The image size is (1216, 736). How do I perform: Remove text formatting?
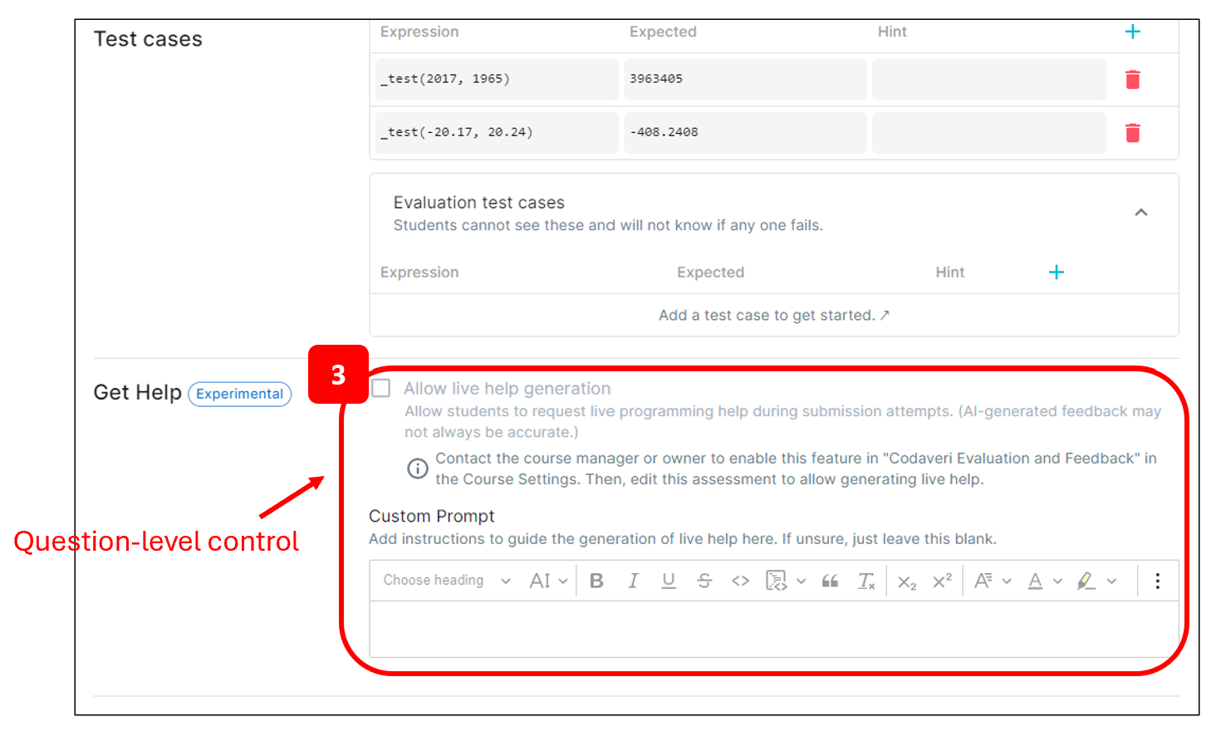[866, 581]
